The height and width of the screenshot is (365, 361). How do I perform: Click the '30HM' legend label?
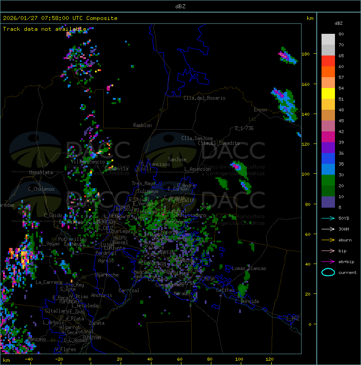(x=344, y=229)
